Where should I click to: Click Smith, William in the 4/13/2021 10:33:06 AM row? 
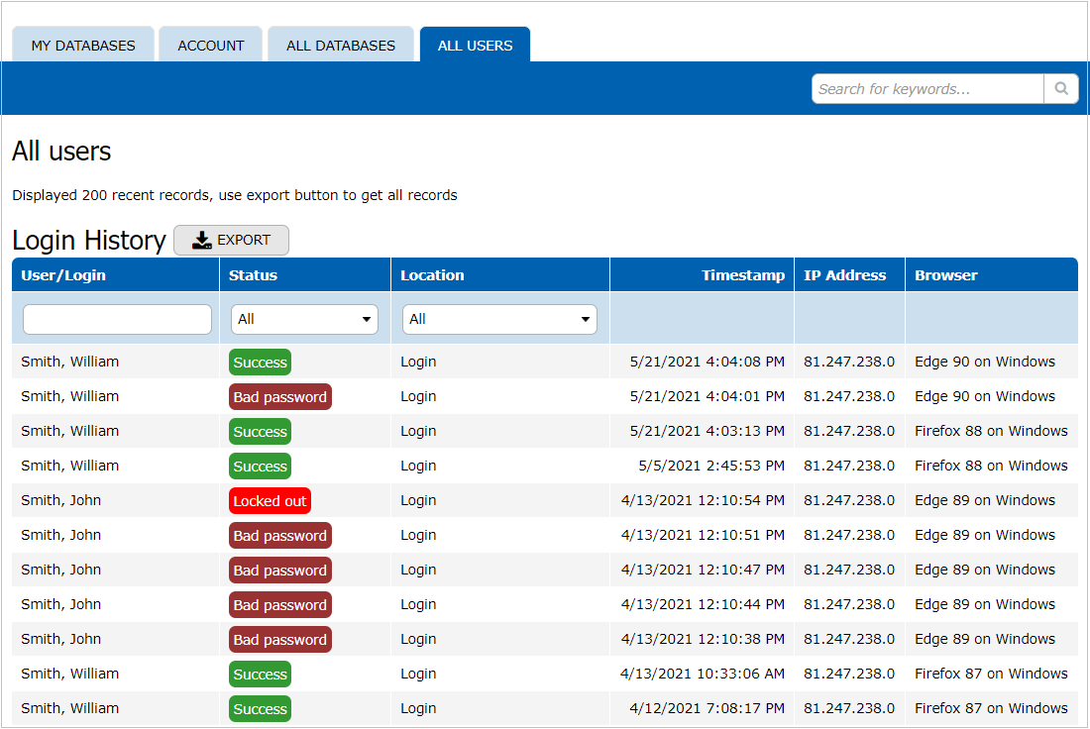[70, 674]
